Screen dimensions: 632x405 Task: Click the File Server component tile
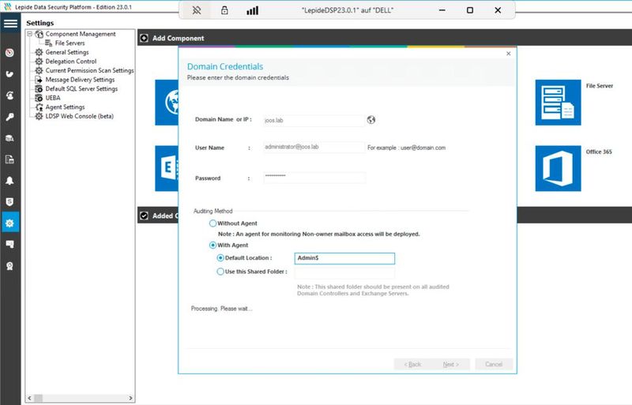(558, 103)
